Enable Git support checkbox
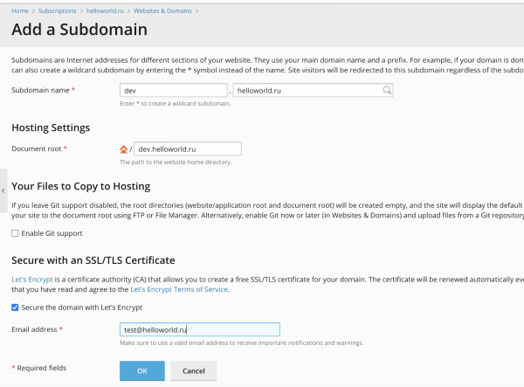Image resolution: width=524 pixels, height=387 pixels. (x=15, y=233)
